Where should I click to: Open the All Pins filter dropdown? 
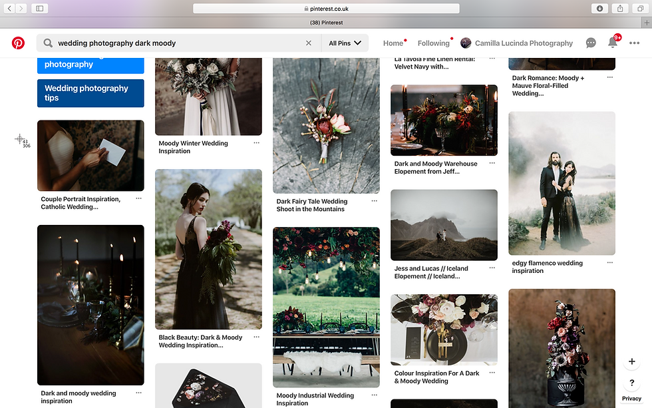[x=345, y=43]
